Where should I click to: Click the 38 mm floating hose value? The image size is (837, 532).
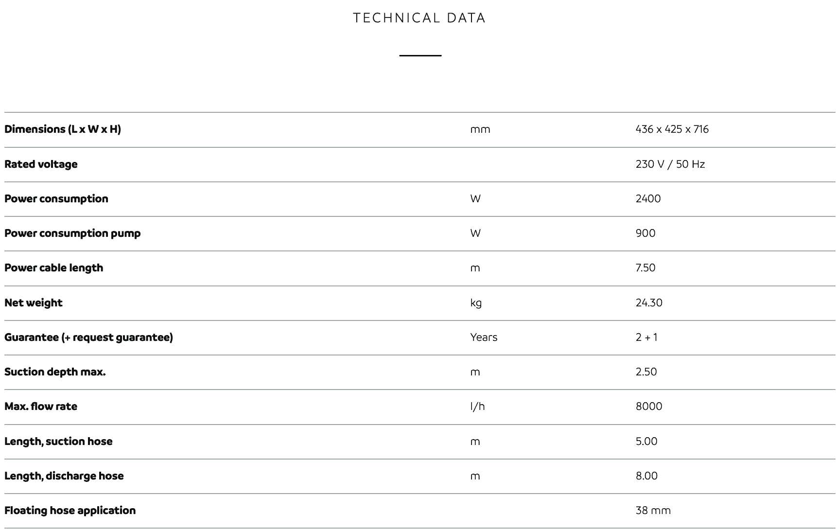653,511
